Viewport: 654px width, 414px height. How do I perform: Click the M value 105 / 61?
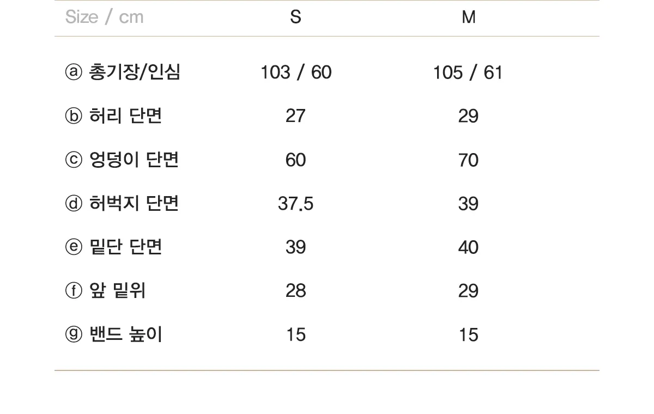pos(468,72)
